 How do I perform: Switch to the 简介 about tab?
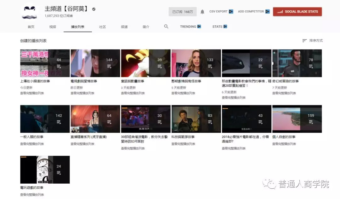tap(146, 27)
